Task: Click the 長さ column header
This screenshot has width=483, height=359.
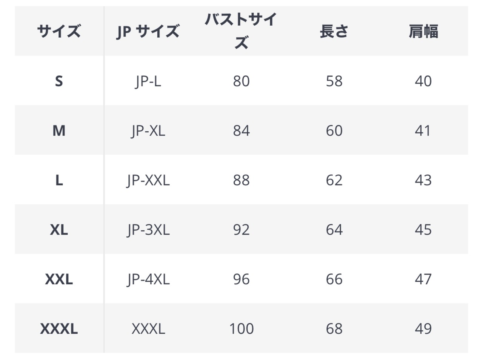Action: tap(334, 32)
